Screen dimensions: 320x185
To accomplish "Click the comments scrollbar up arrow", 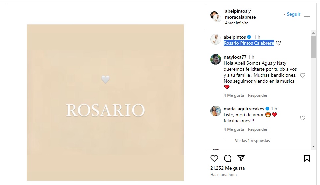I will coord(313,33).
